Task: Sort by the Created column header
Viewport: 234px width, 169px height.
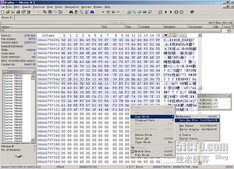Action: tap(151, 27)
